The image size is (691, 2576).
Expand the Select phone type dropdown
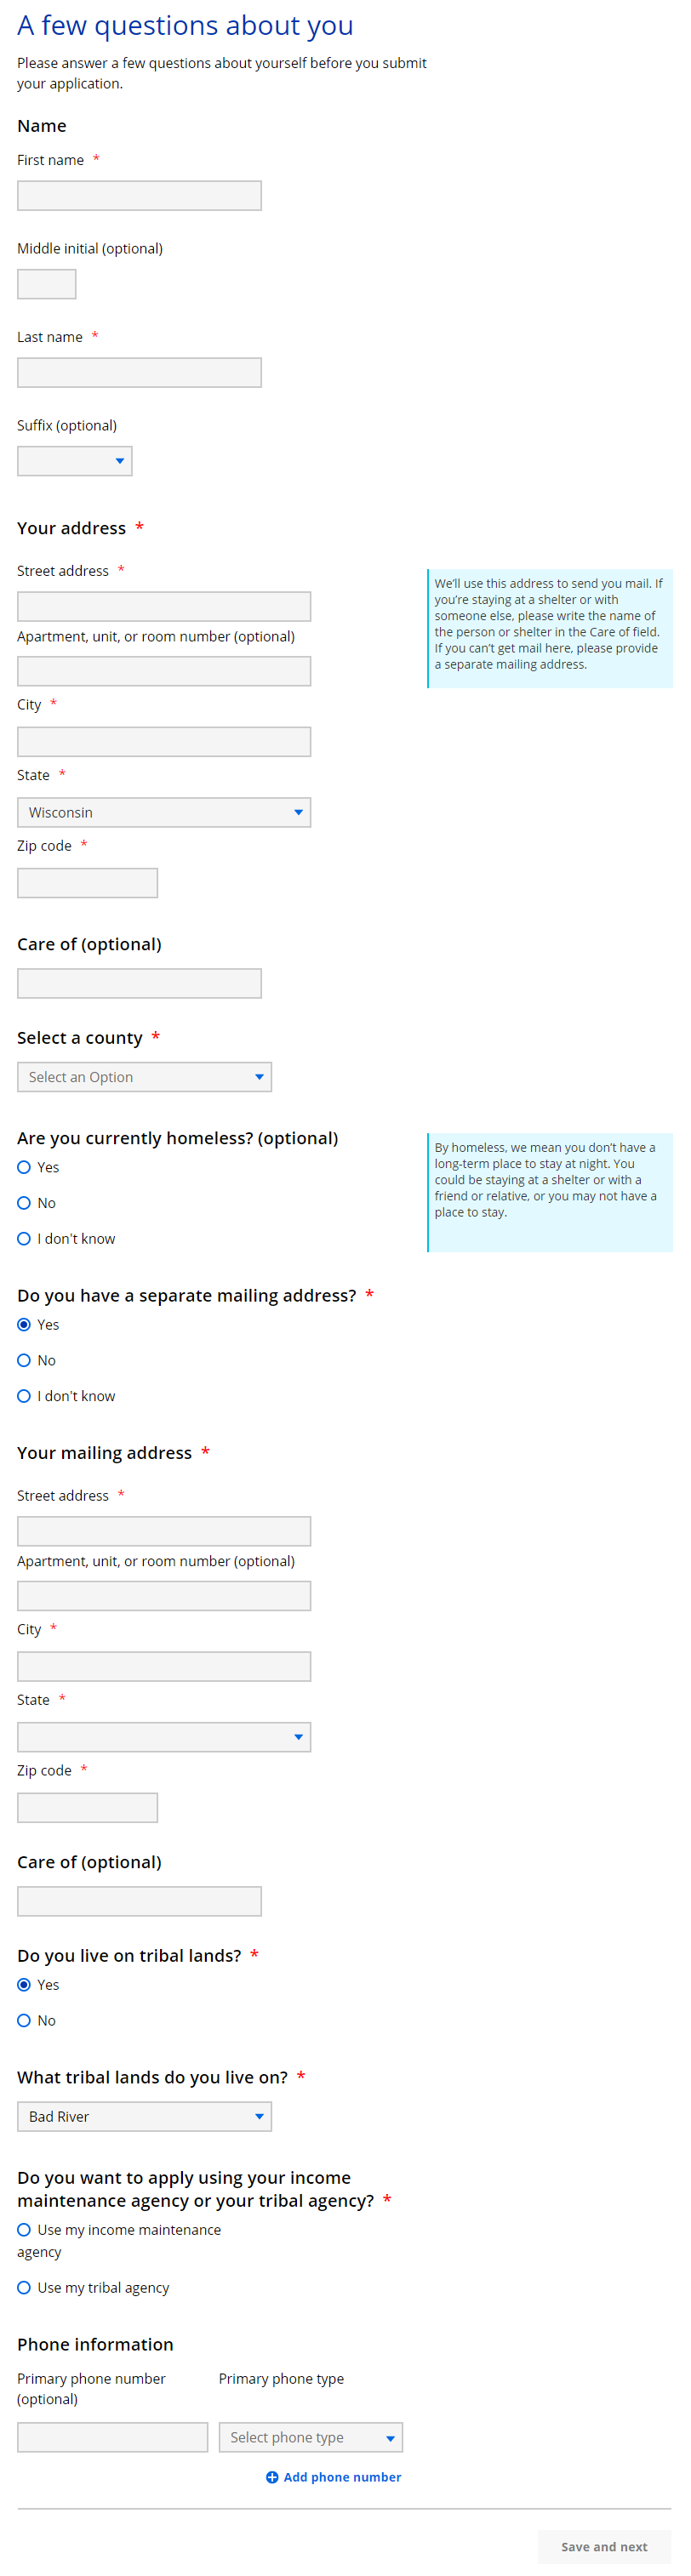(310, 2437)
